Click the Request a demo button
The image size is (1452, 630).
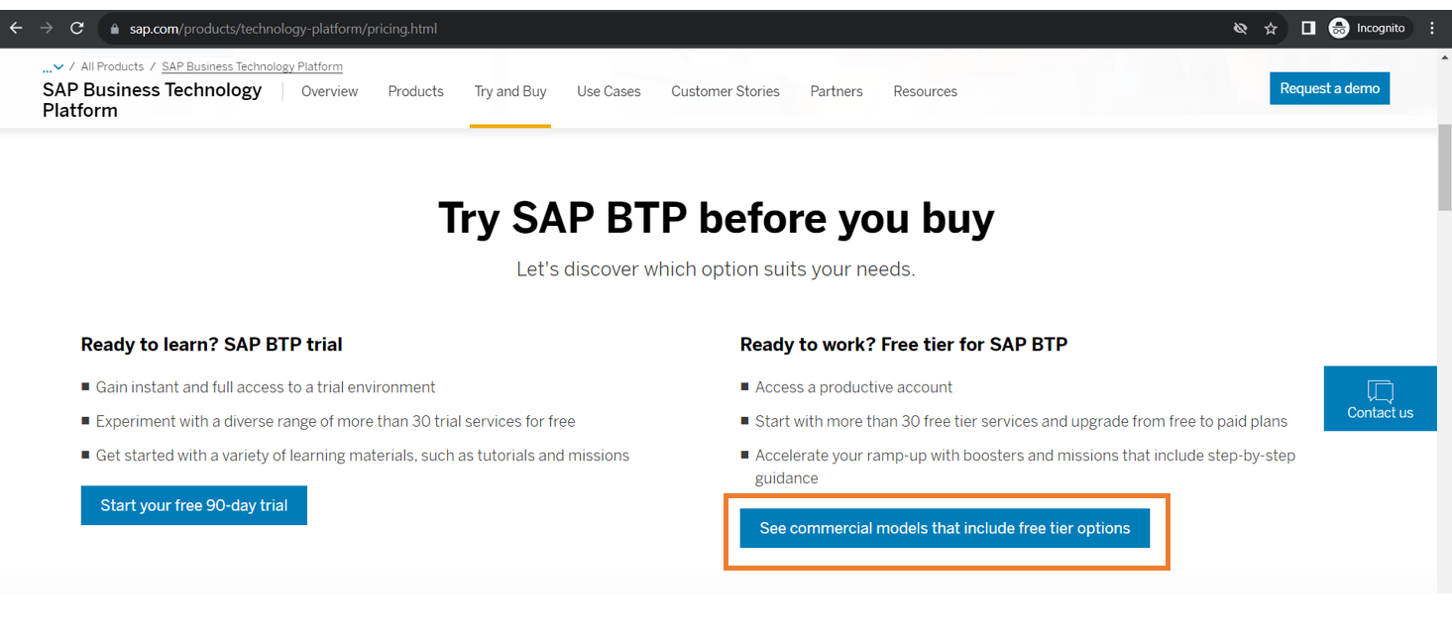pos(1329,88)
